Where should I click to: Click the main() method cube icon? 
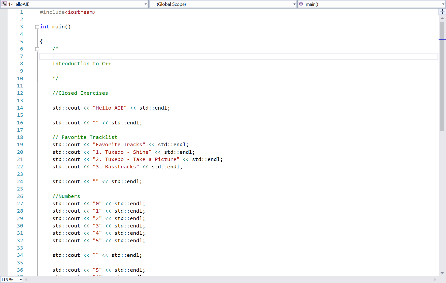[301, 4]
